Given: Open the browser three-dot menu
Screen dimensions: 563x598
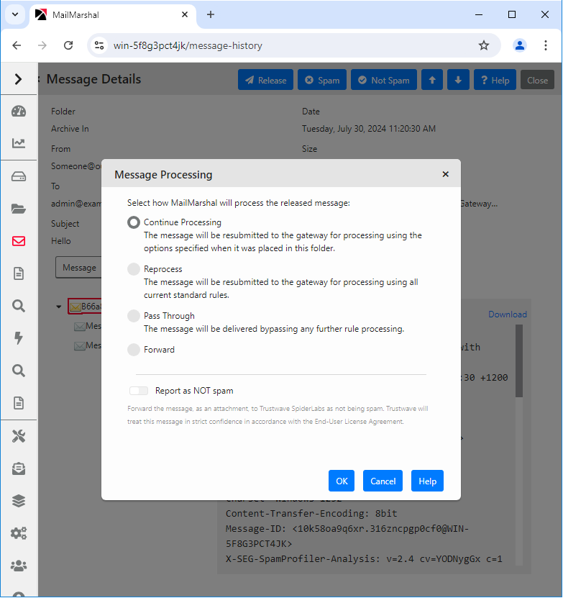Looking at the screenshot, I should pyautogui.click(x=546, y=45).
